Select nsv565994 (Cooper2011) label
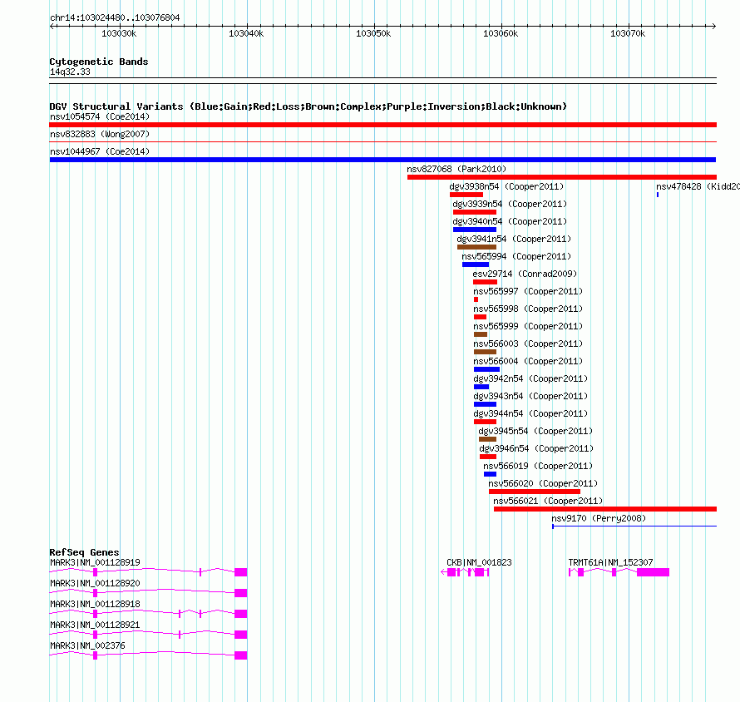The height and width of the screenshot is (702, 740). 516,256
